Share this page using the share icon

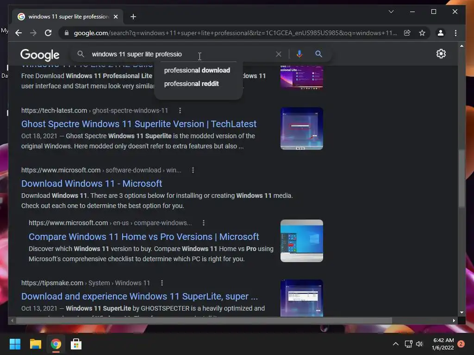coord(407,33)
